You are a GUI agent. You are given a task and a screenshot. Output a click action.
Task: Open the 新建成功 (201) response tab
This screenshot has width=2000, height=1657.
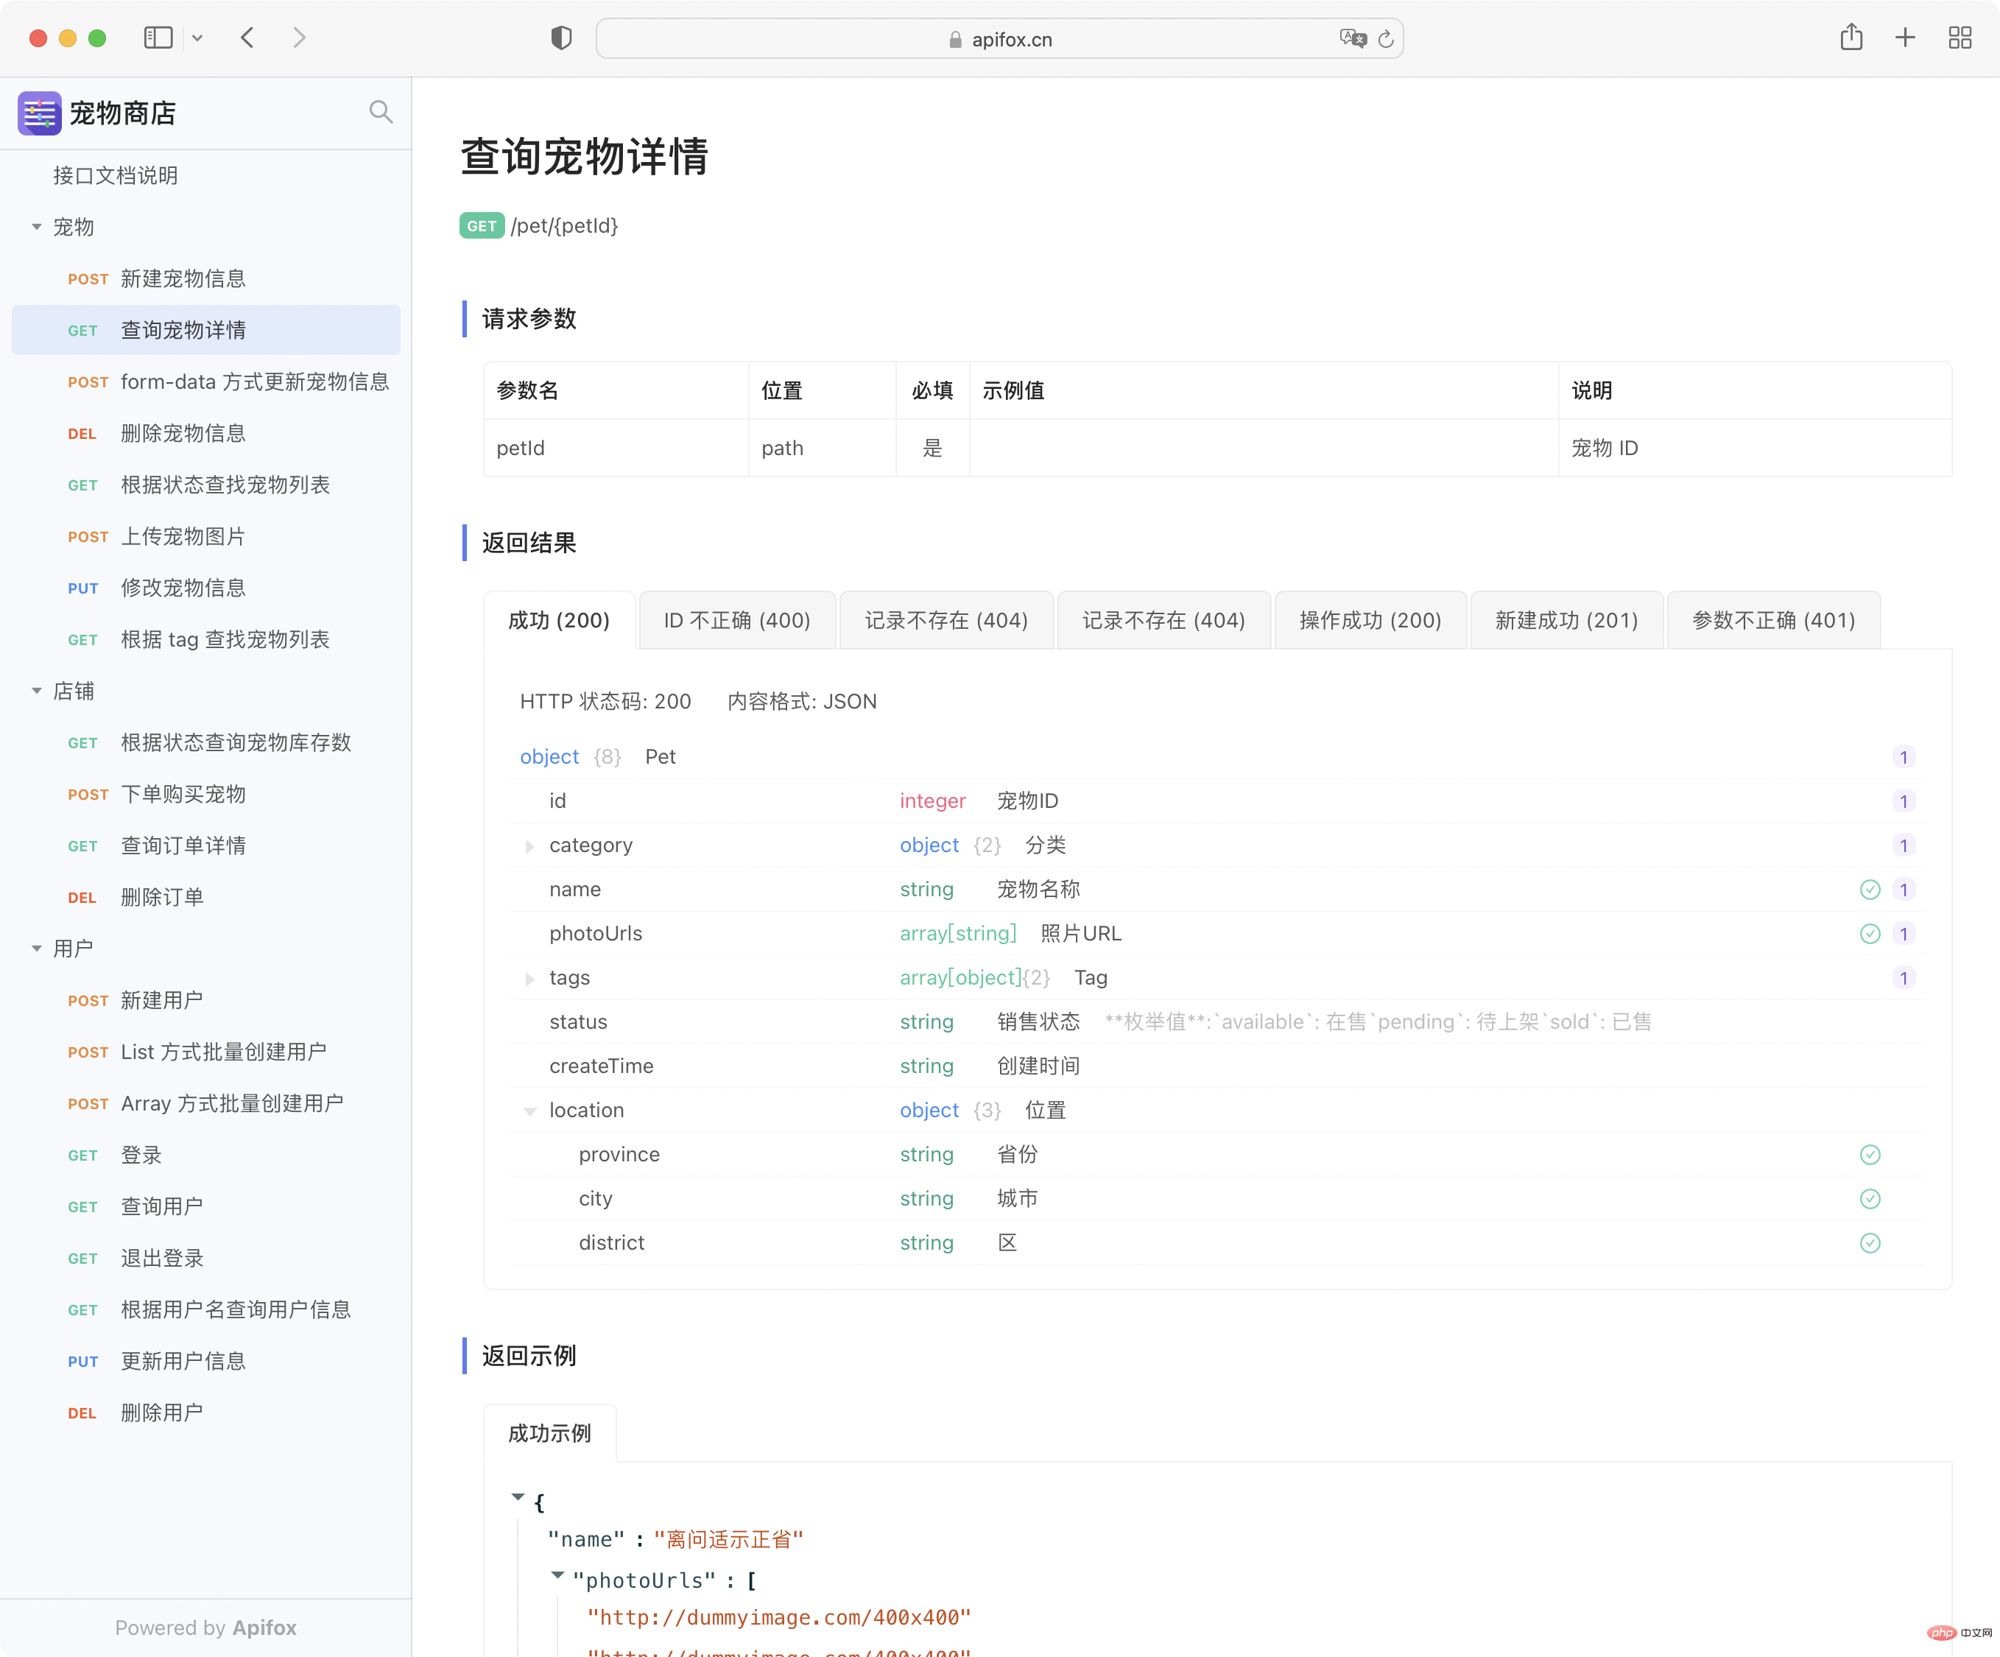tap(1566, 621)
